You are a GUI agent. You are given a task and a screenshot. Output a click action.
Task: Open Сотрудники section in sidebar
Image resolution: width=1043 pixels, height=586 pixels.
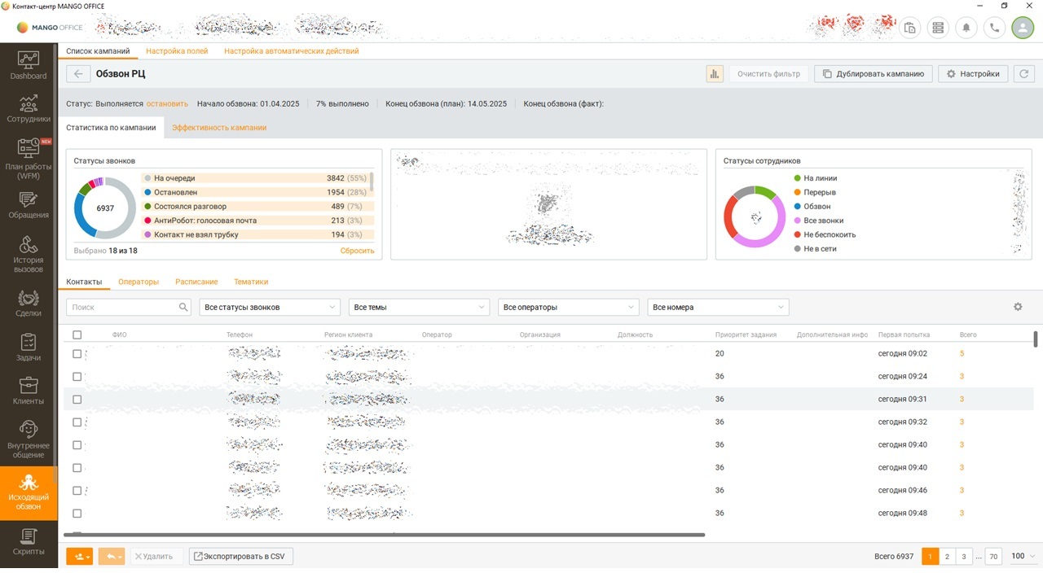click(x=29, y=109)
